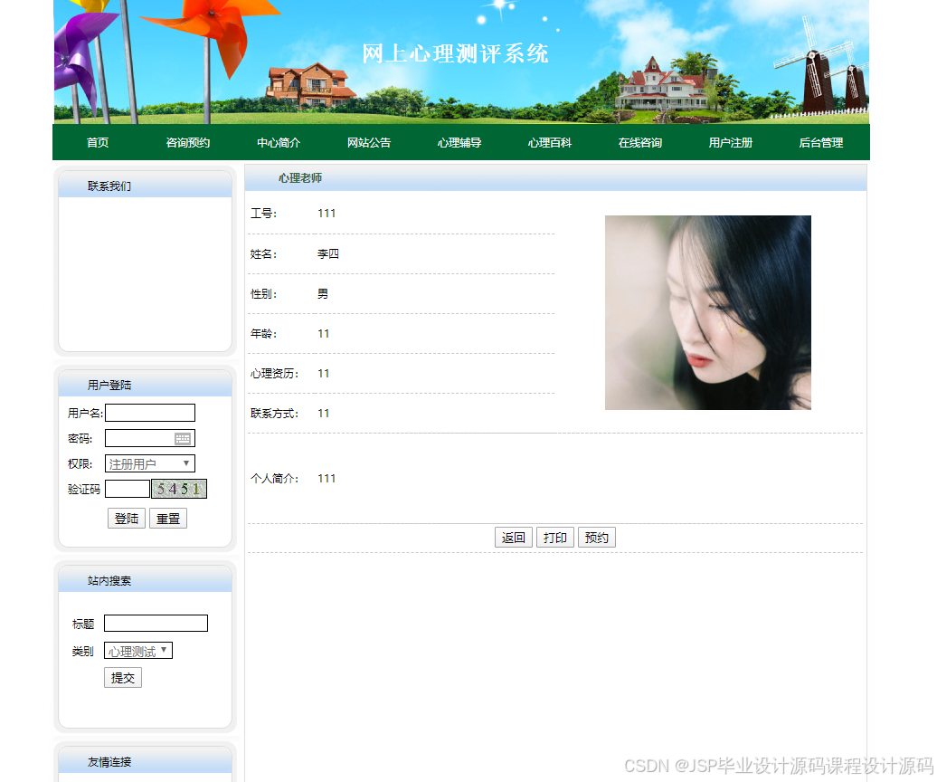Viewport: 937px width, 782px height.
Task: Click the 网上心理测评系统 banner title
Action: point(455,53)
